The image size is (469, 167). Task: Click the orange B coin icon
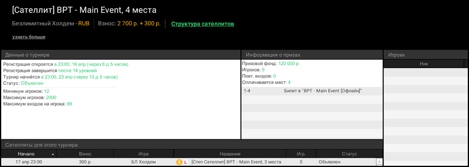[x=179, y=162]
